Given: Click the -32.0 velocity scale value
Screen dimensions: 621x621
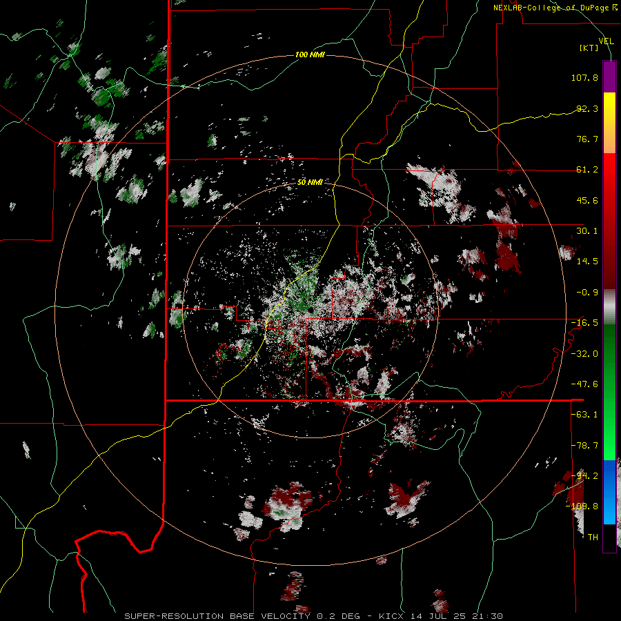Looking at the screenshot, I should click(584, 354).
